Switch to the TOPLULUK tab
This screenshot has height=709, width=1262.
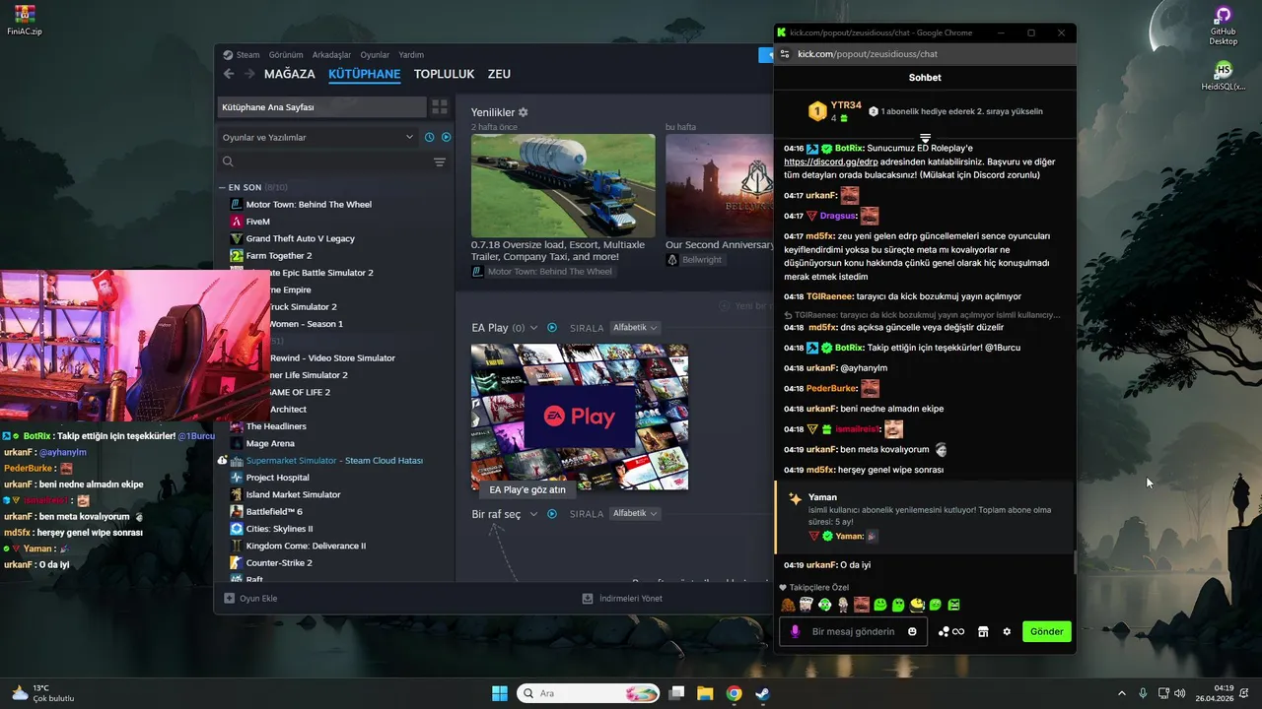(444, 74)
